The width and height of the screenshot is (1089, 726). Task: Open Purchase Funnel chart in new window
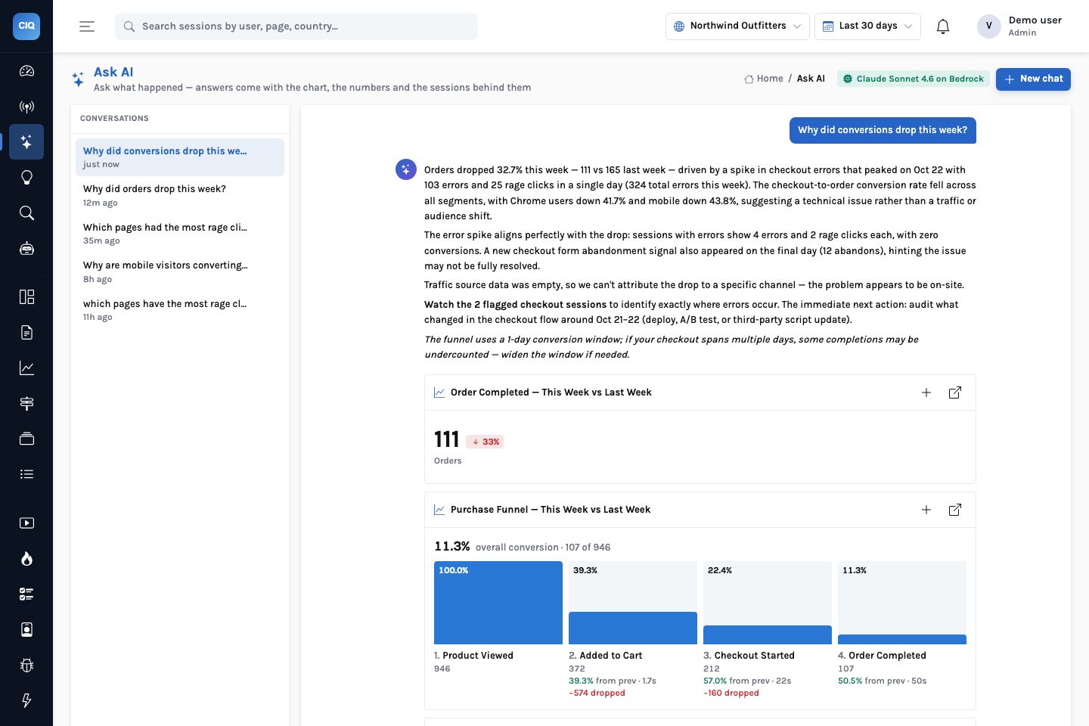tap(955, 510)
